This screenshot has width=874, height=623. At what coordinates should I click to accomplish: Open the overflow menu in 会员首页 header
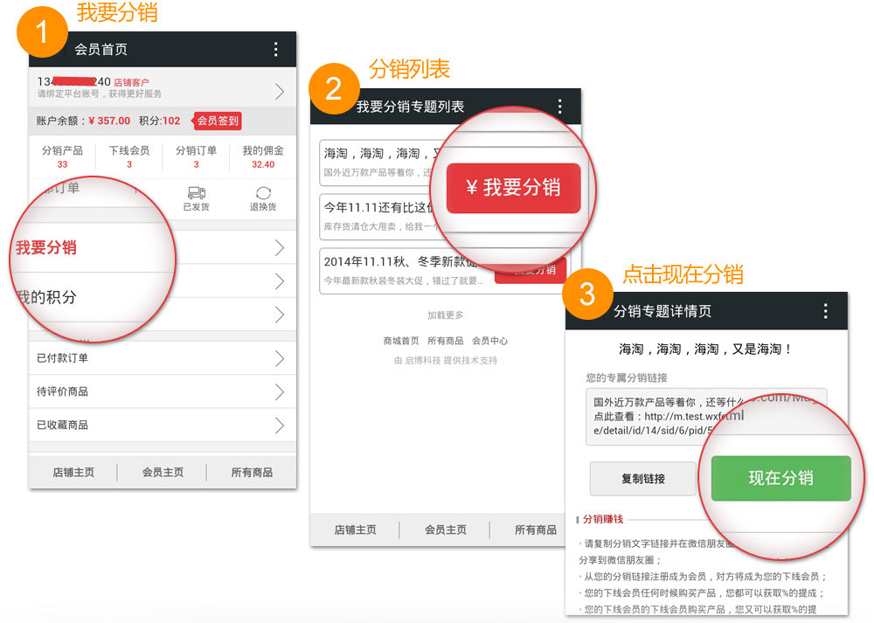276,50
